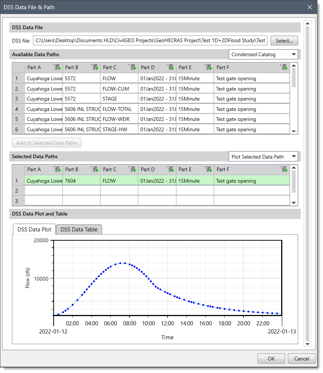Click the DSS file path input field
This screenshot has height=373, width=323.
tap(150, 41)
